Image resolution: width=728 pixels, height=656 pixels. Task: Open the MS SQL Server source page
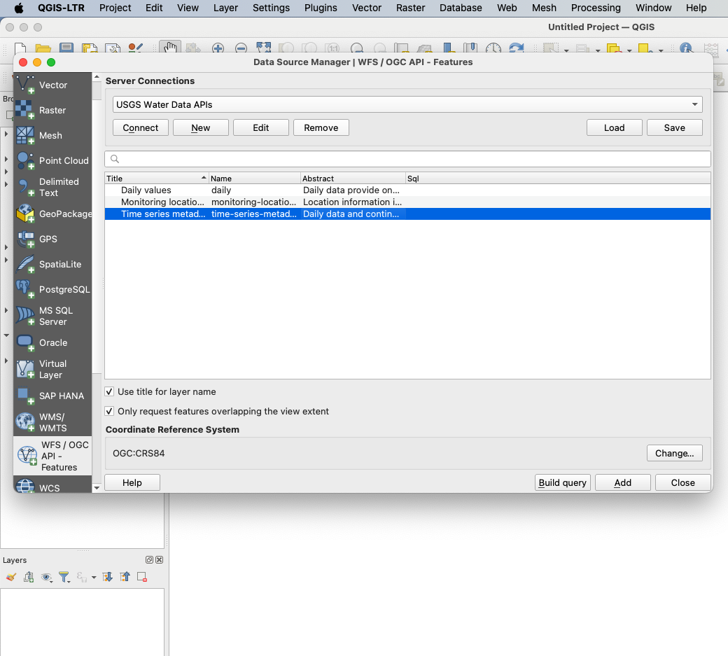point(52,316)
